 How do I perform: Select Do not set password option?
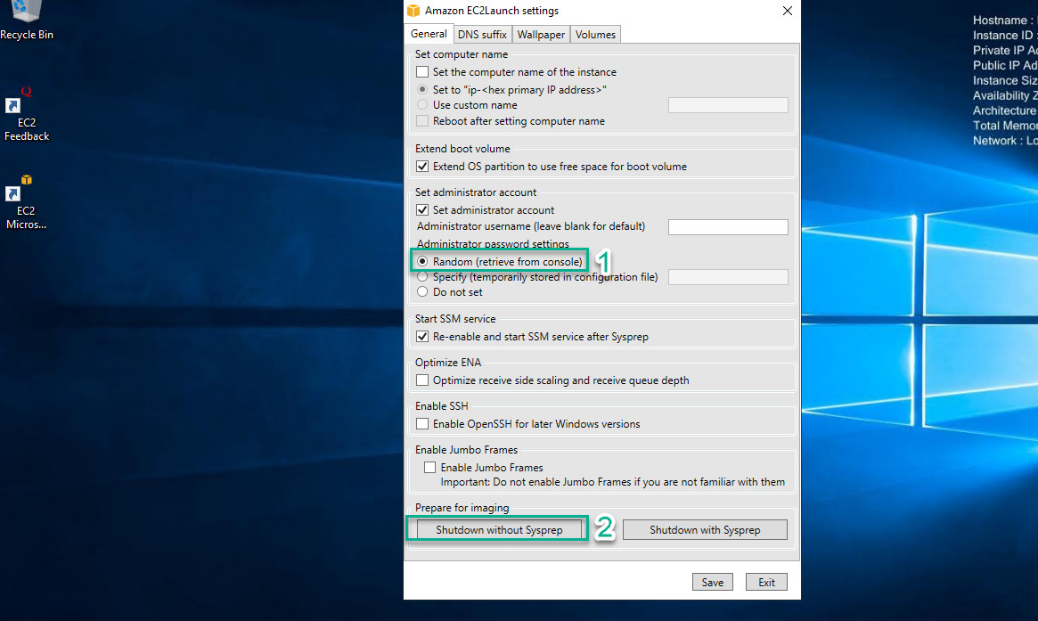click(x=422, y=292)
